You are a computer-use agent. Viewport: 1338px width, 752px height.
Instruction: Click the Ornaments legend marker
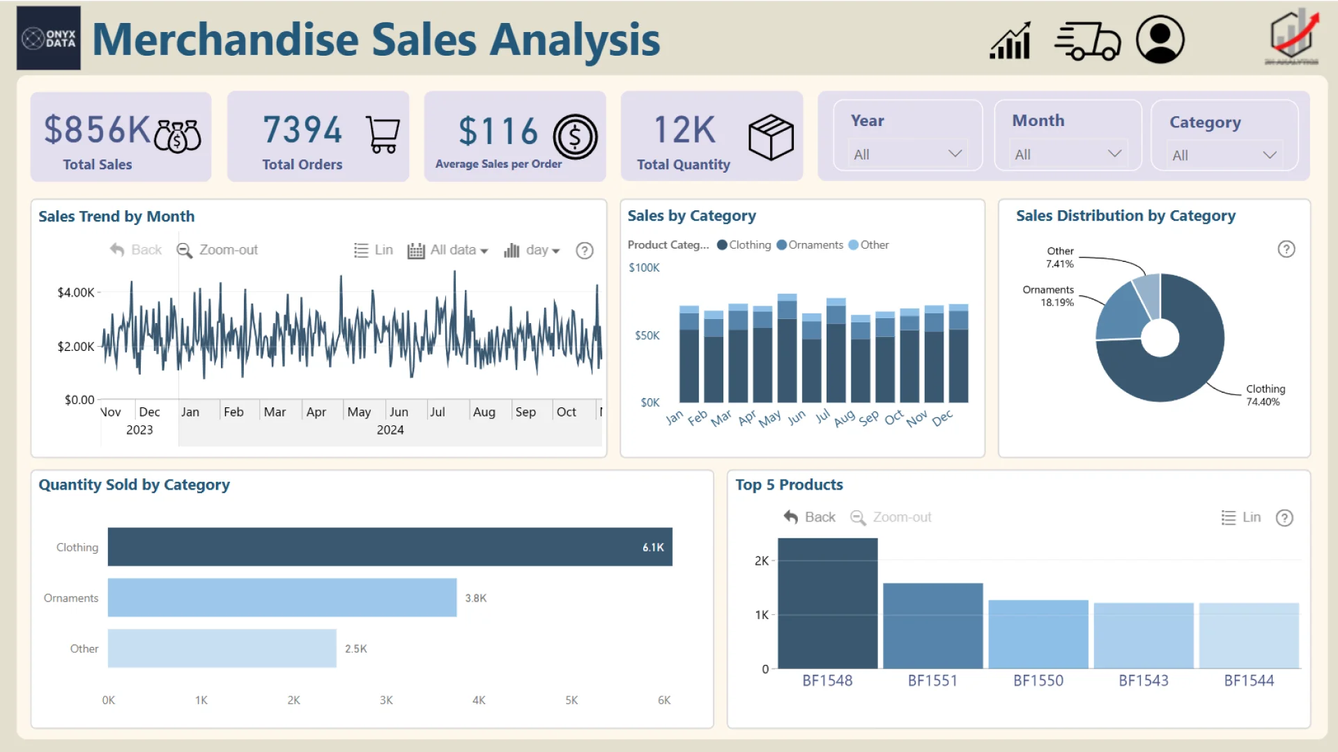(x=782, y=245)
